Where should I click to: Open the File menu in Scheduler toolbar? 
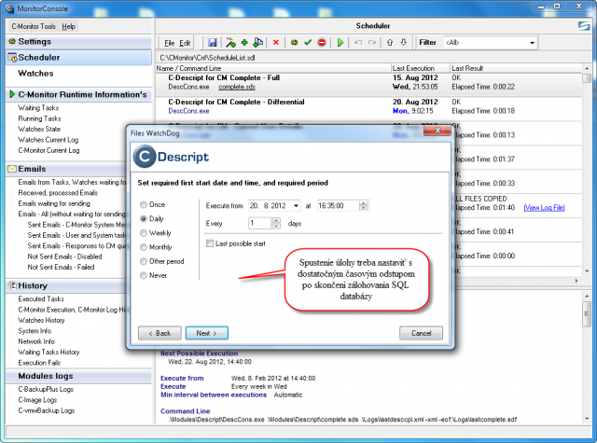[170, 43]
